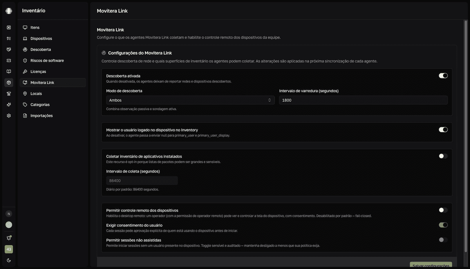The height and width of the screenshot is (269, 470).
Task: Open the crossed-box icon in the rail
Action: pyautogui.click(x=9, y=27)
